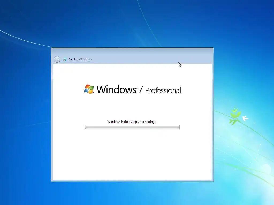
Task: Click the Set Up Windows setup icon
Action: click(x=65, y=60)
